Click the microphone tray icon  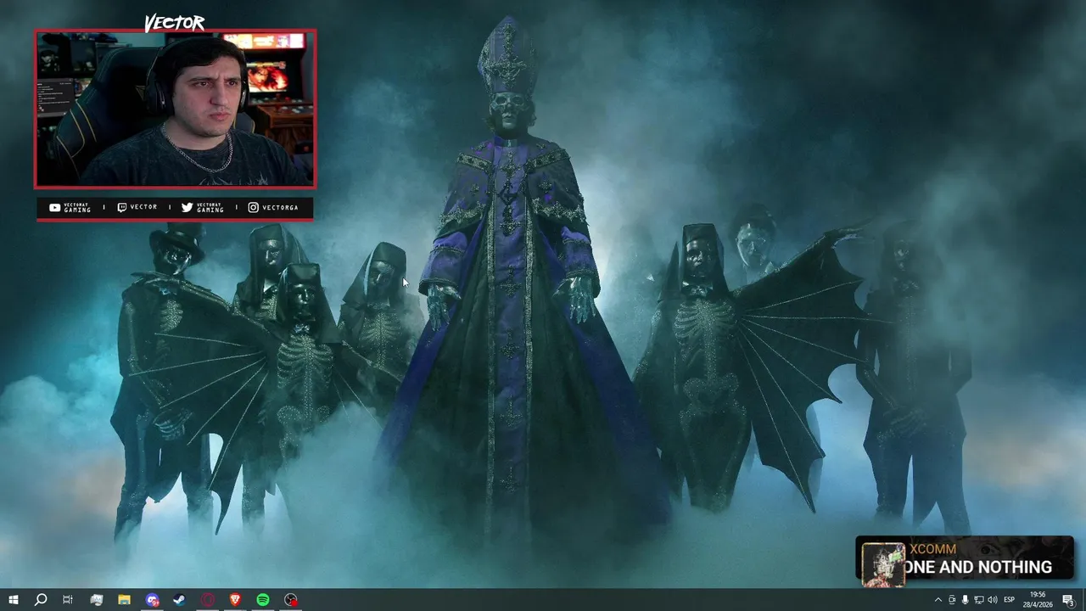click(965, 600)
